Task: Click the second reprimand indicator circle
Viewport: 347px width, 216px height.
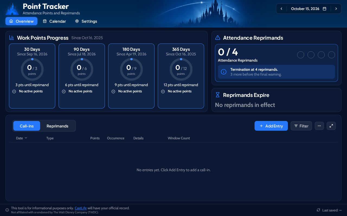Action: tap(311, 55)
